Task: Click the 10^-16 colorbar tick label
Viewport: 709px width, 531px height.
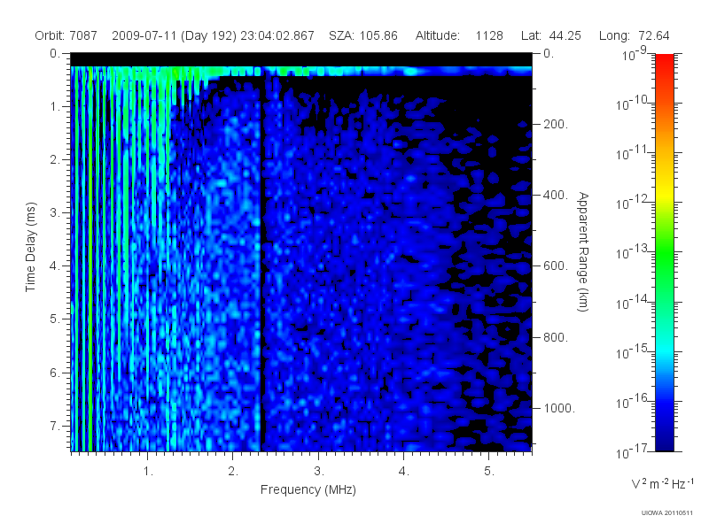Action: click(633, 401)
